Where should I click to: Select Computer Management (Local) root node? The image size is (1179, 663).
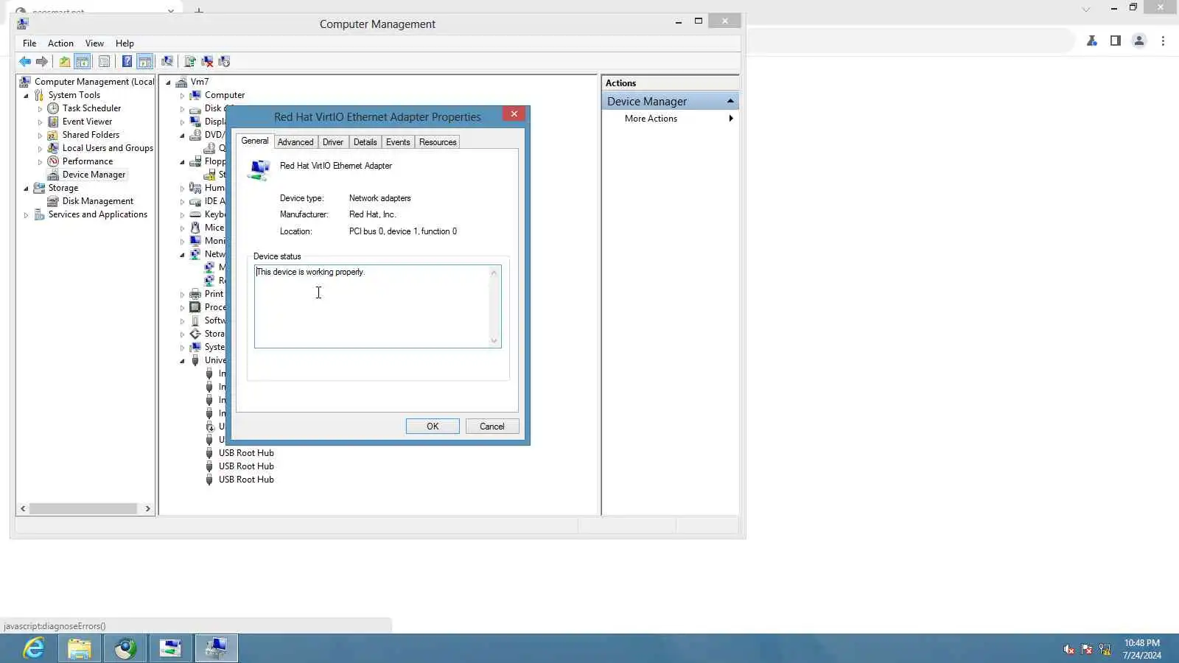click(94, 82)
